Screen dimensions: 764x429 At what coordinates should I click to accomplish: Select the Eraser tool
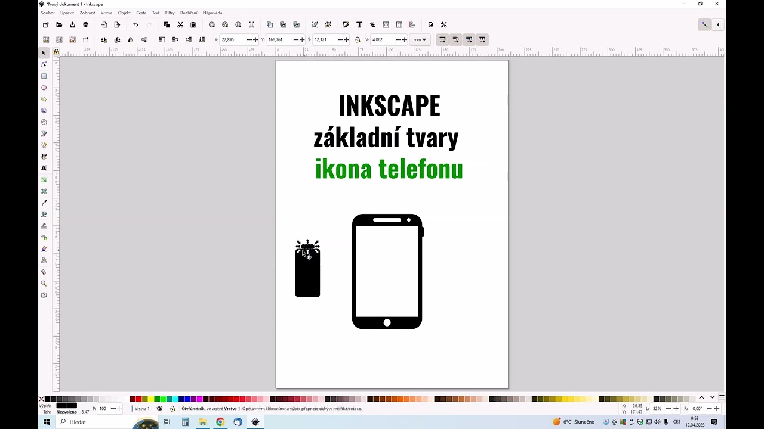(44, 249)
